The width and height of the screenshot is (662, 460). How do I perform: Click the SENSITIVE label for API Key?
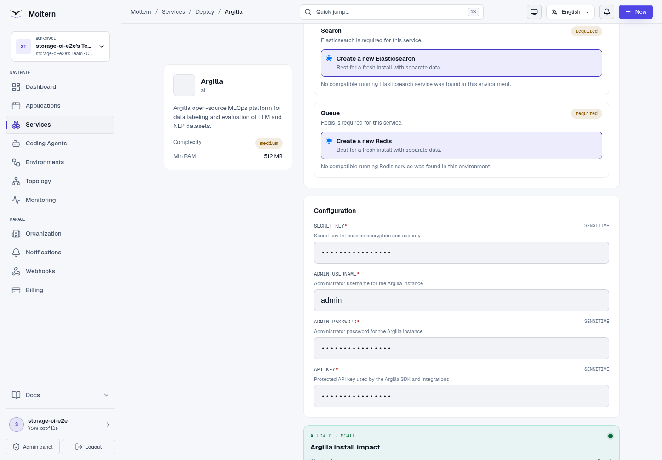[x=597, y=369]
